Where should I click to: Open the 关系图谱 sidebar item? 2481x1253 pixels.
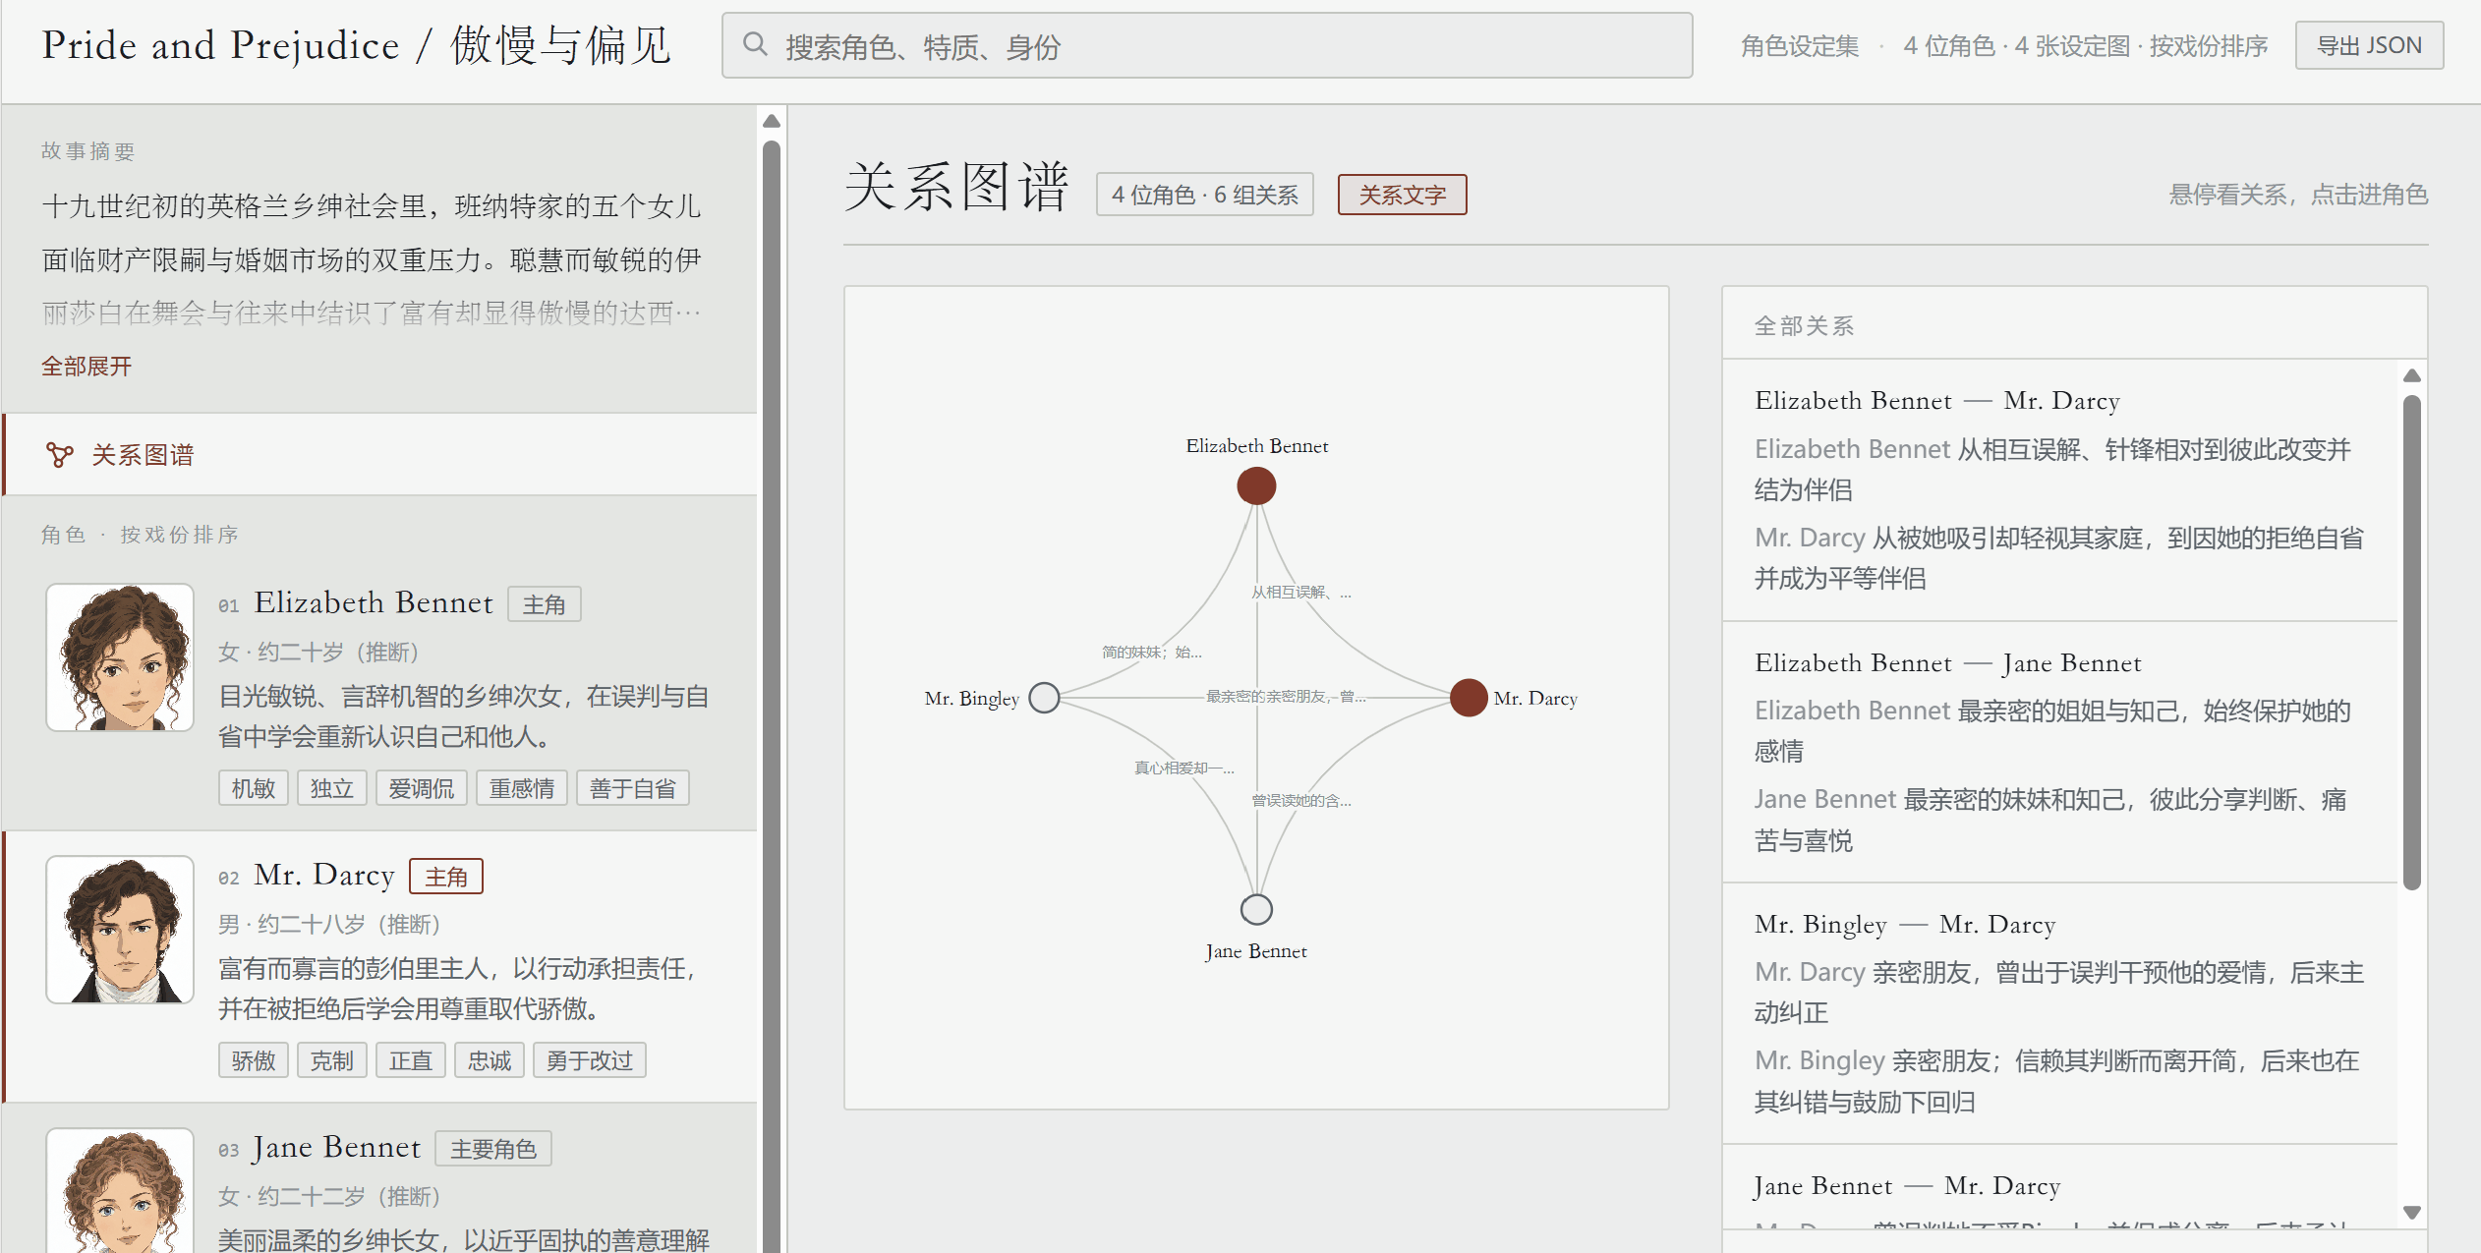(379, 455)
